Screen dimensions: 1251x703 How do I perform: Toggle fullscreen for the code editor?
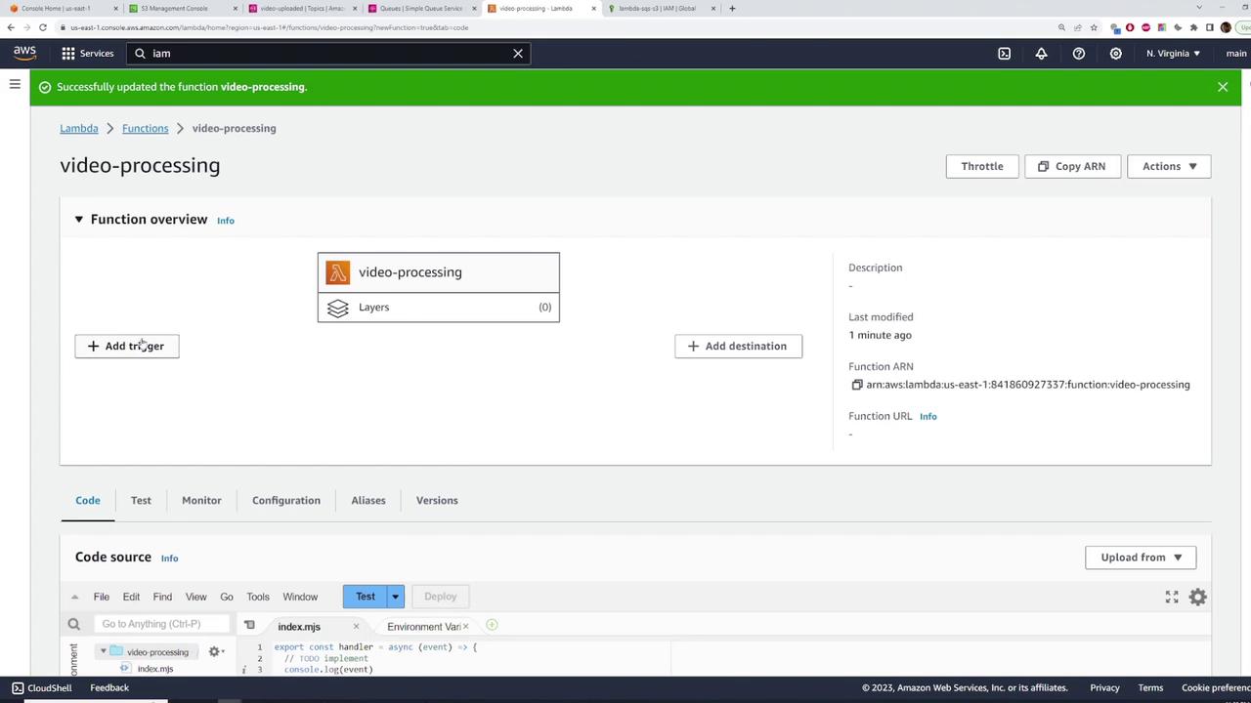point(1172,597)
